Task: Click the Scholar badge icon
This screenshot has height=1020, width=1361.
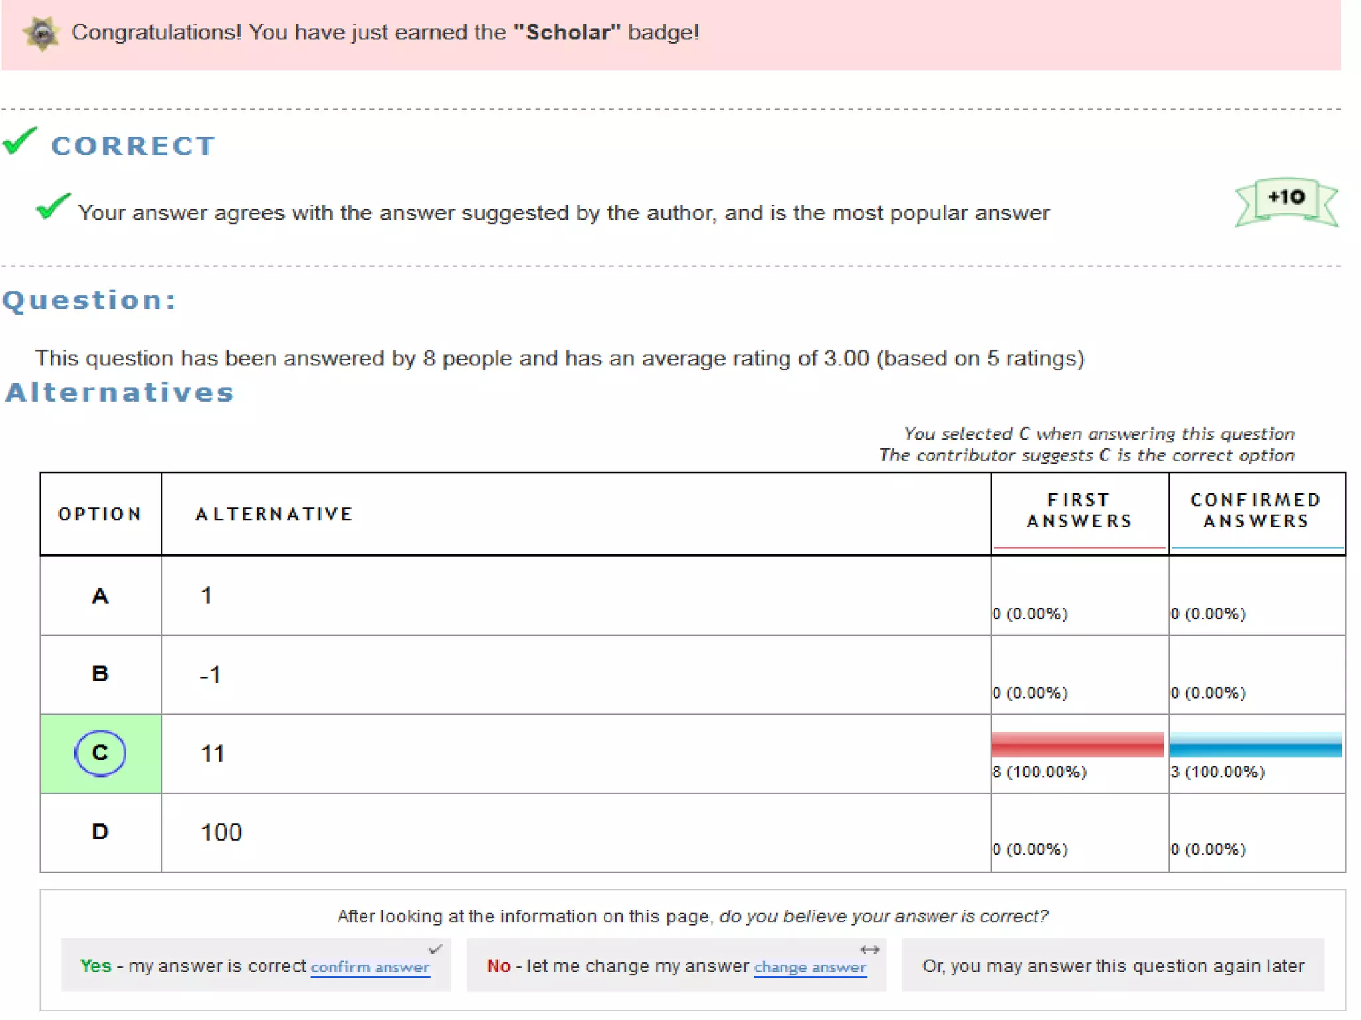Action: (41, 33)
